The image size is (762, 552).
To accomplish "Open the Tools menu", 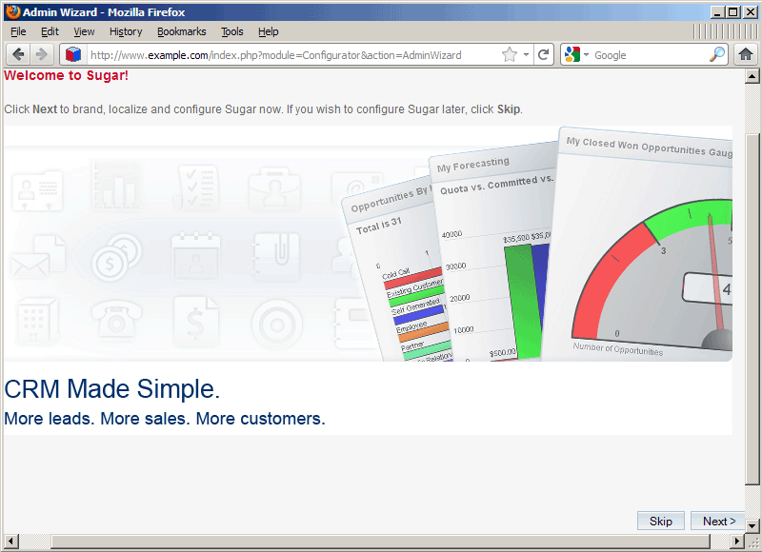I will pyautogui.click(x=231, y=31).
